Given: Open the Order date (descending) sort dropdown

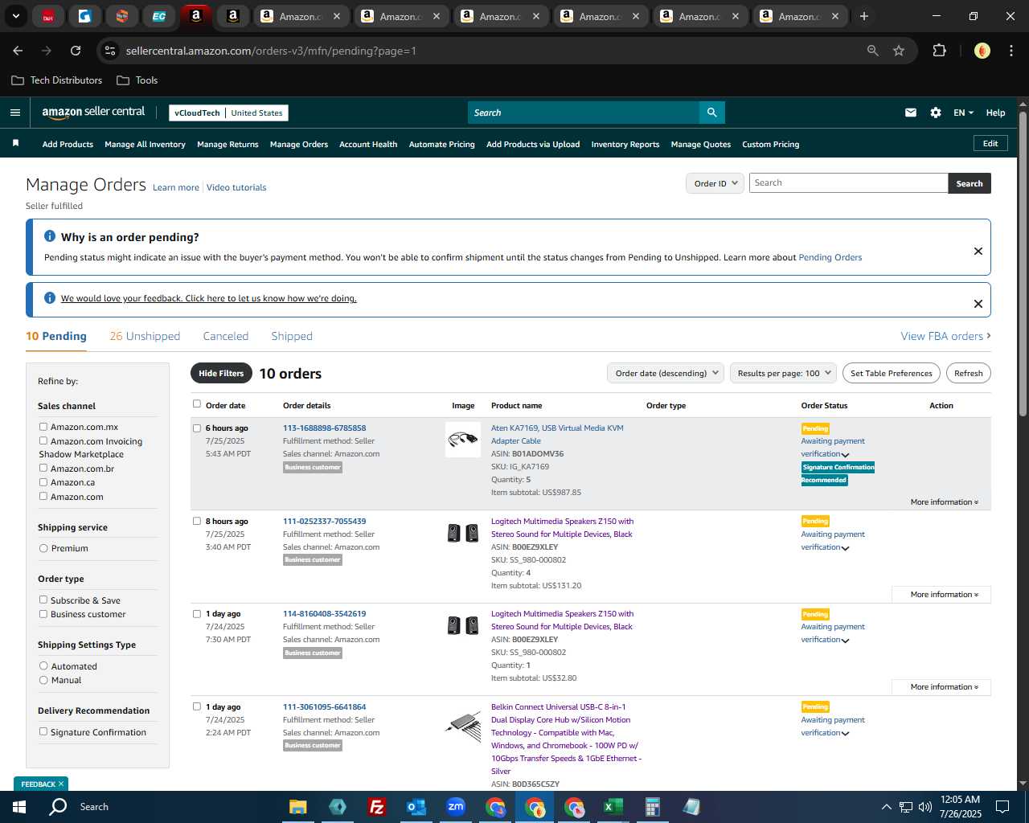Looking at the screenshot, I should tap(666, 373).
